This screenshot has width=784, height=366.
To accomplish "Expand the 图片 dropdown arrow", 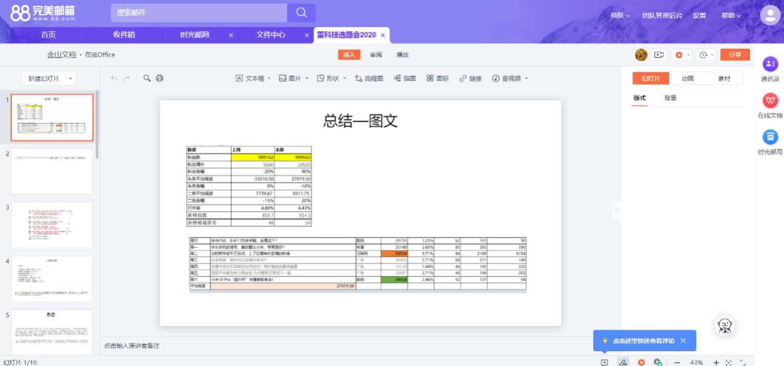I will (306, 79).
